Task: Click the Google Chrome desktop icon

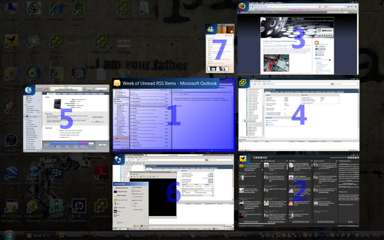Action: [x=11, y=174]
